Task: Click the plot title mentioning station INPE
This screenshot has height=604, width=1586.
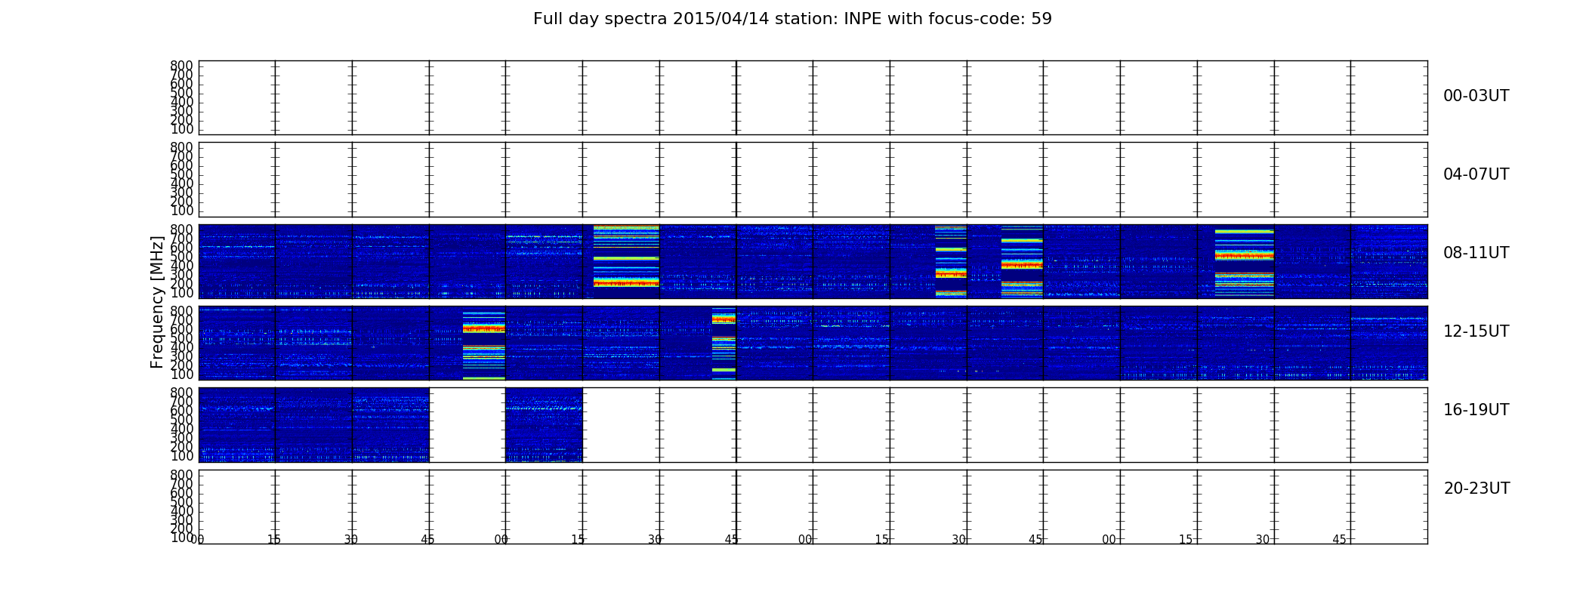Action: click(x=792, y=19)
